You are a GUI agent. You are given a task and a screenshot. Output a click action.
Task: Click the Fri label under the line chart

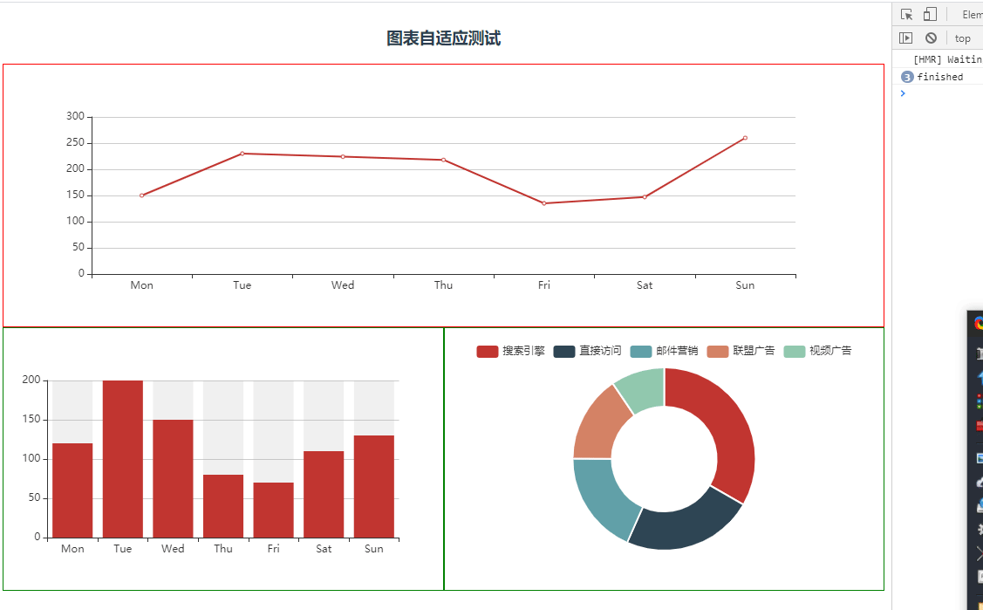click(x=544, y=285)
